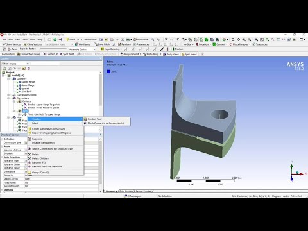Click the Reset explode button
Screen dimensions: 308x231
point(13,49)
